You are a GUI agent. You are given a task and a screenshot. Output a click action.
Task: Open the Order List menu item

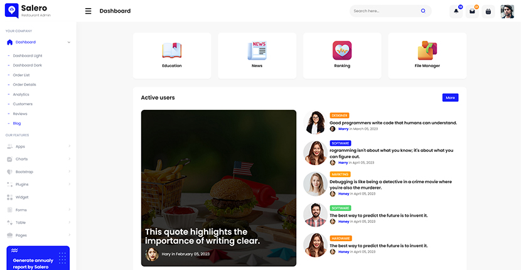tap(21, 75)
